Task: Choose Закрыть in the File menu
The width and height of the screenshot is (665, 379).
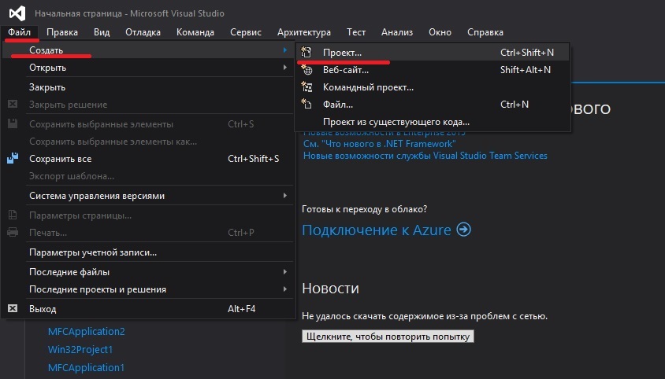Action: tap(147, 86)
